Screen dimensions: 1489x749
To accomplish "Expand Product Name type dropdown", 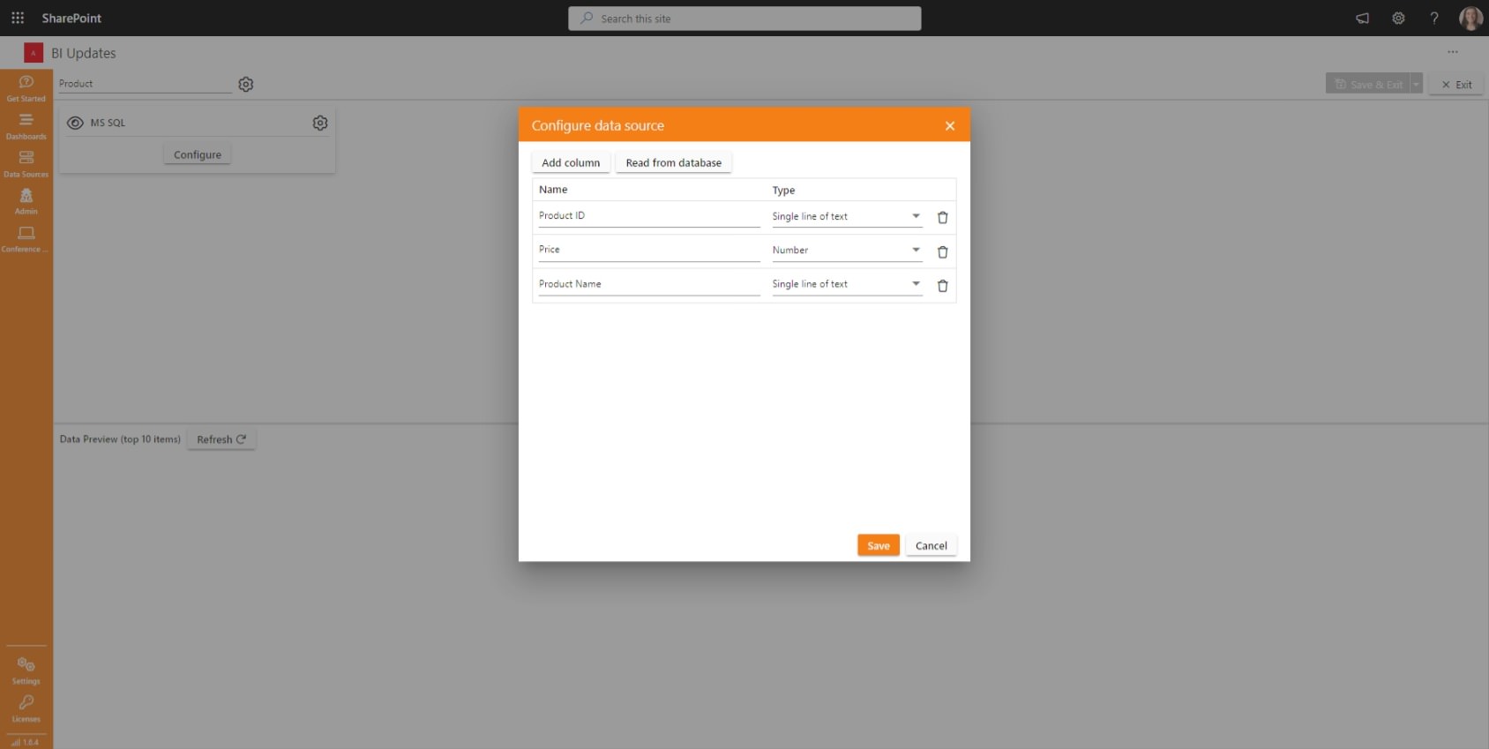I will pos(916,284).
